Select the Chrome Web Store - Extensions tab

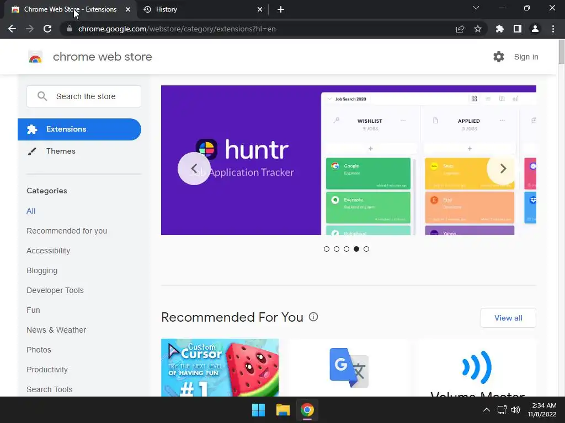[70, 9]
